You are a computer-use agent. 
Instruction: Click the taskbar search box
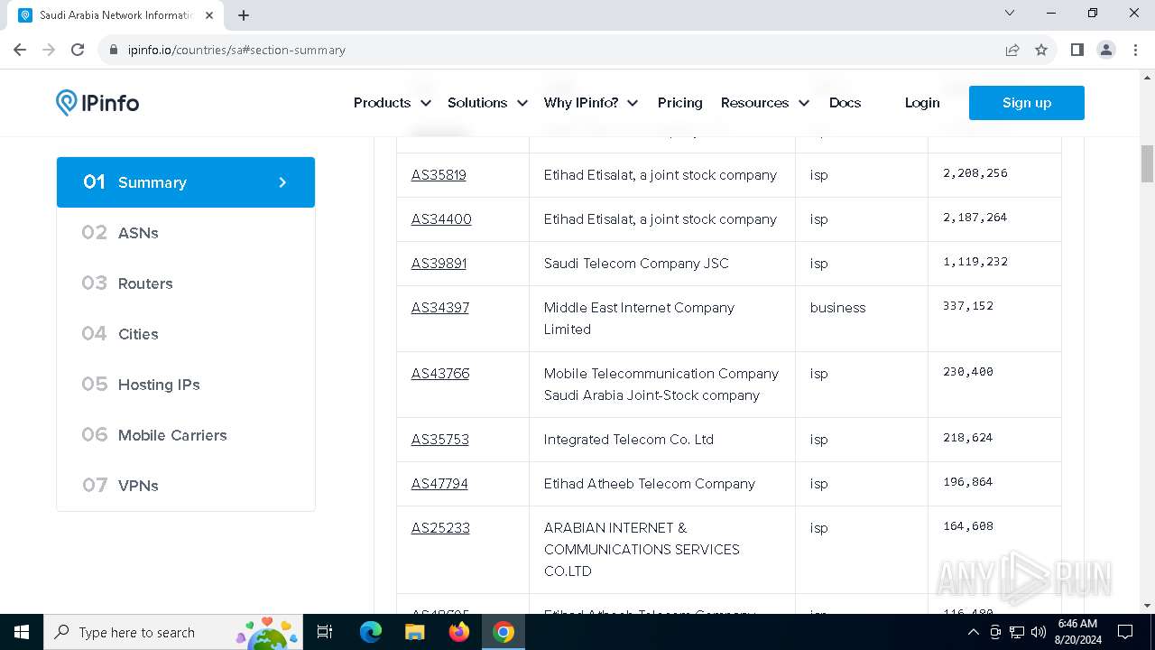(x=174, y=632)
